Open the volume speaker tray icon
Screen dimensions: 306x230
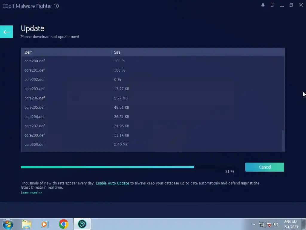276,224
